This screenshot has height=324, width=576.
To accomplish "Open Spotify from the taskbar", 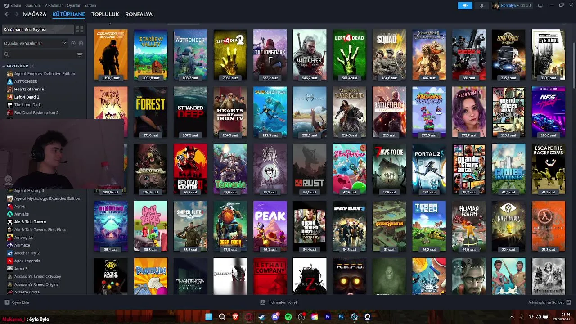I will (288, 317).
